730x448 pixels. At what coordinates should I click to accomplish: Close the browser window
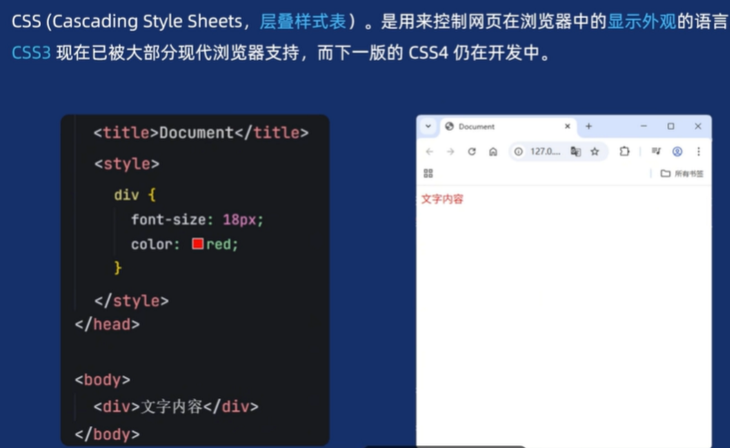coord(698,126)
